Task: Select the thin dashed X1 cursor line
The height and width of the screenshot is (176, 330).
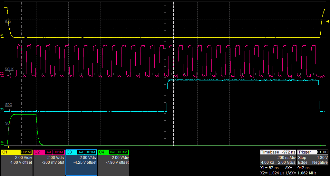Action: (x=22, y=73)
